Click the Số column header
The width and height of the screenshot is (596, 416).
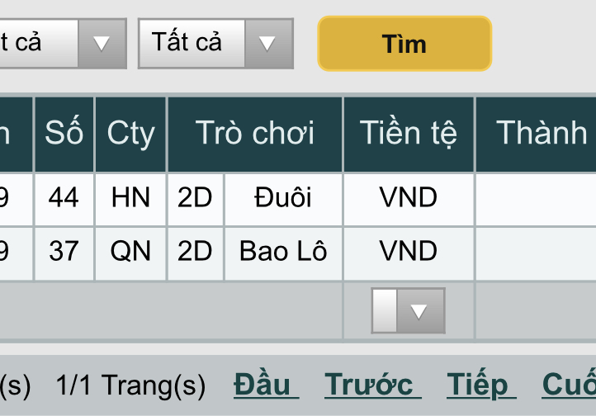[x=64, y=134]
